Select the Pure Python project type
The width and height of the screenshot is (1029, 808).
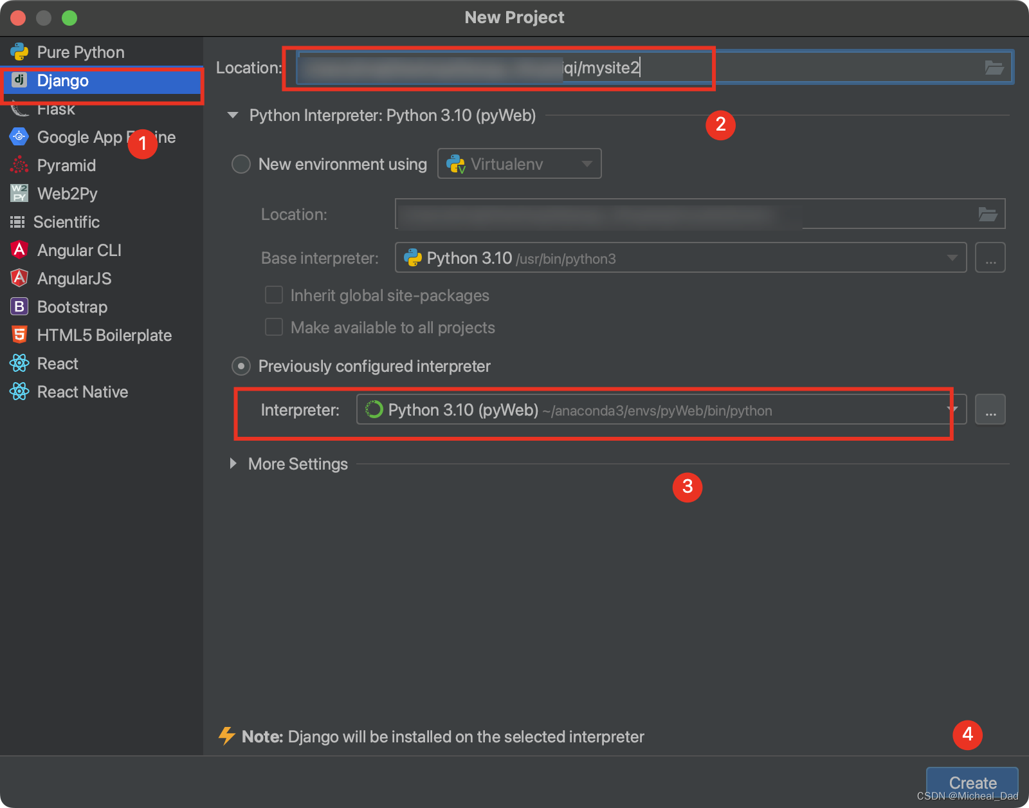coord(102,52)
